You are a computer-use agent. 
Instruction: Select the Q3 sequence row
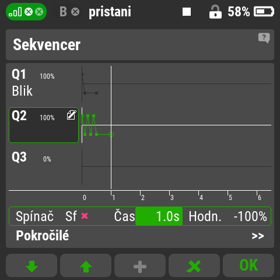(44, 166)
